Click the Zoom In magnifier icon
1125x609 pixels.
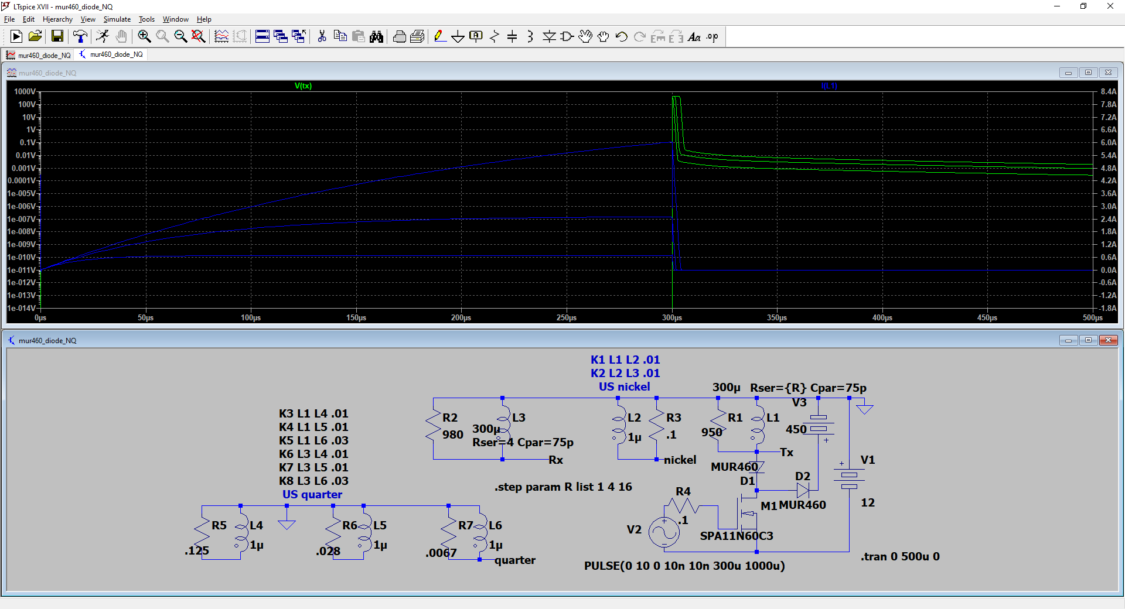click(x=144, y=37)
